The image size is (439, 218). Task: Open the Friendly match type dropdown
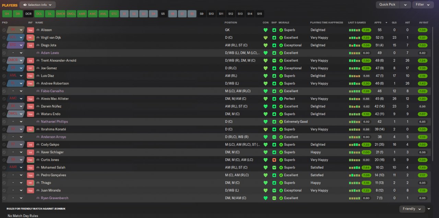[412, 209]
